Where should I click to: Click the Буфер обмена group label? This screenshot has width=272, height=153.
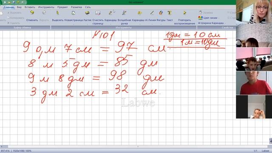point(23,28)
